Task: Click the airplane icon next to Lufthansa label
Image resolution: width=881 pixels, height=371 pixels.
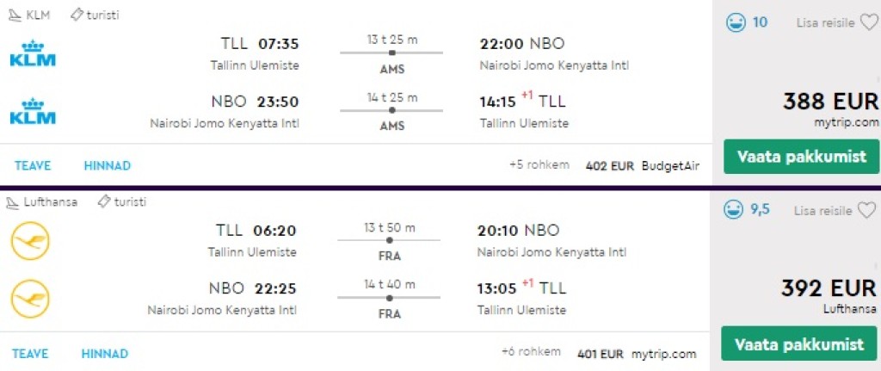Action: coord(13,203)
